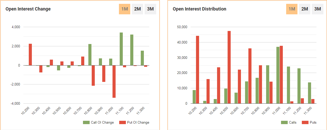Screen dimensions: 327x130
Task: Toggle the Puts legend label
Action: pos(313,123)
